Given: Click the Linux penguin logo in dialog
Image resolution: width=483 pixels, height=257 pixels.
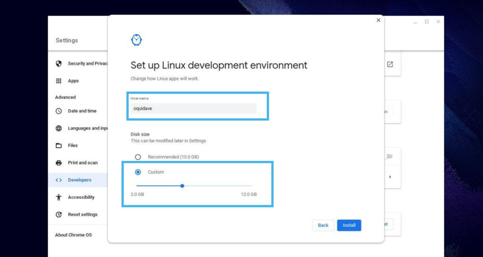Looking at the screenshot, I should click(x=136, y=40).
